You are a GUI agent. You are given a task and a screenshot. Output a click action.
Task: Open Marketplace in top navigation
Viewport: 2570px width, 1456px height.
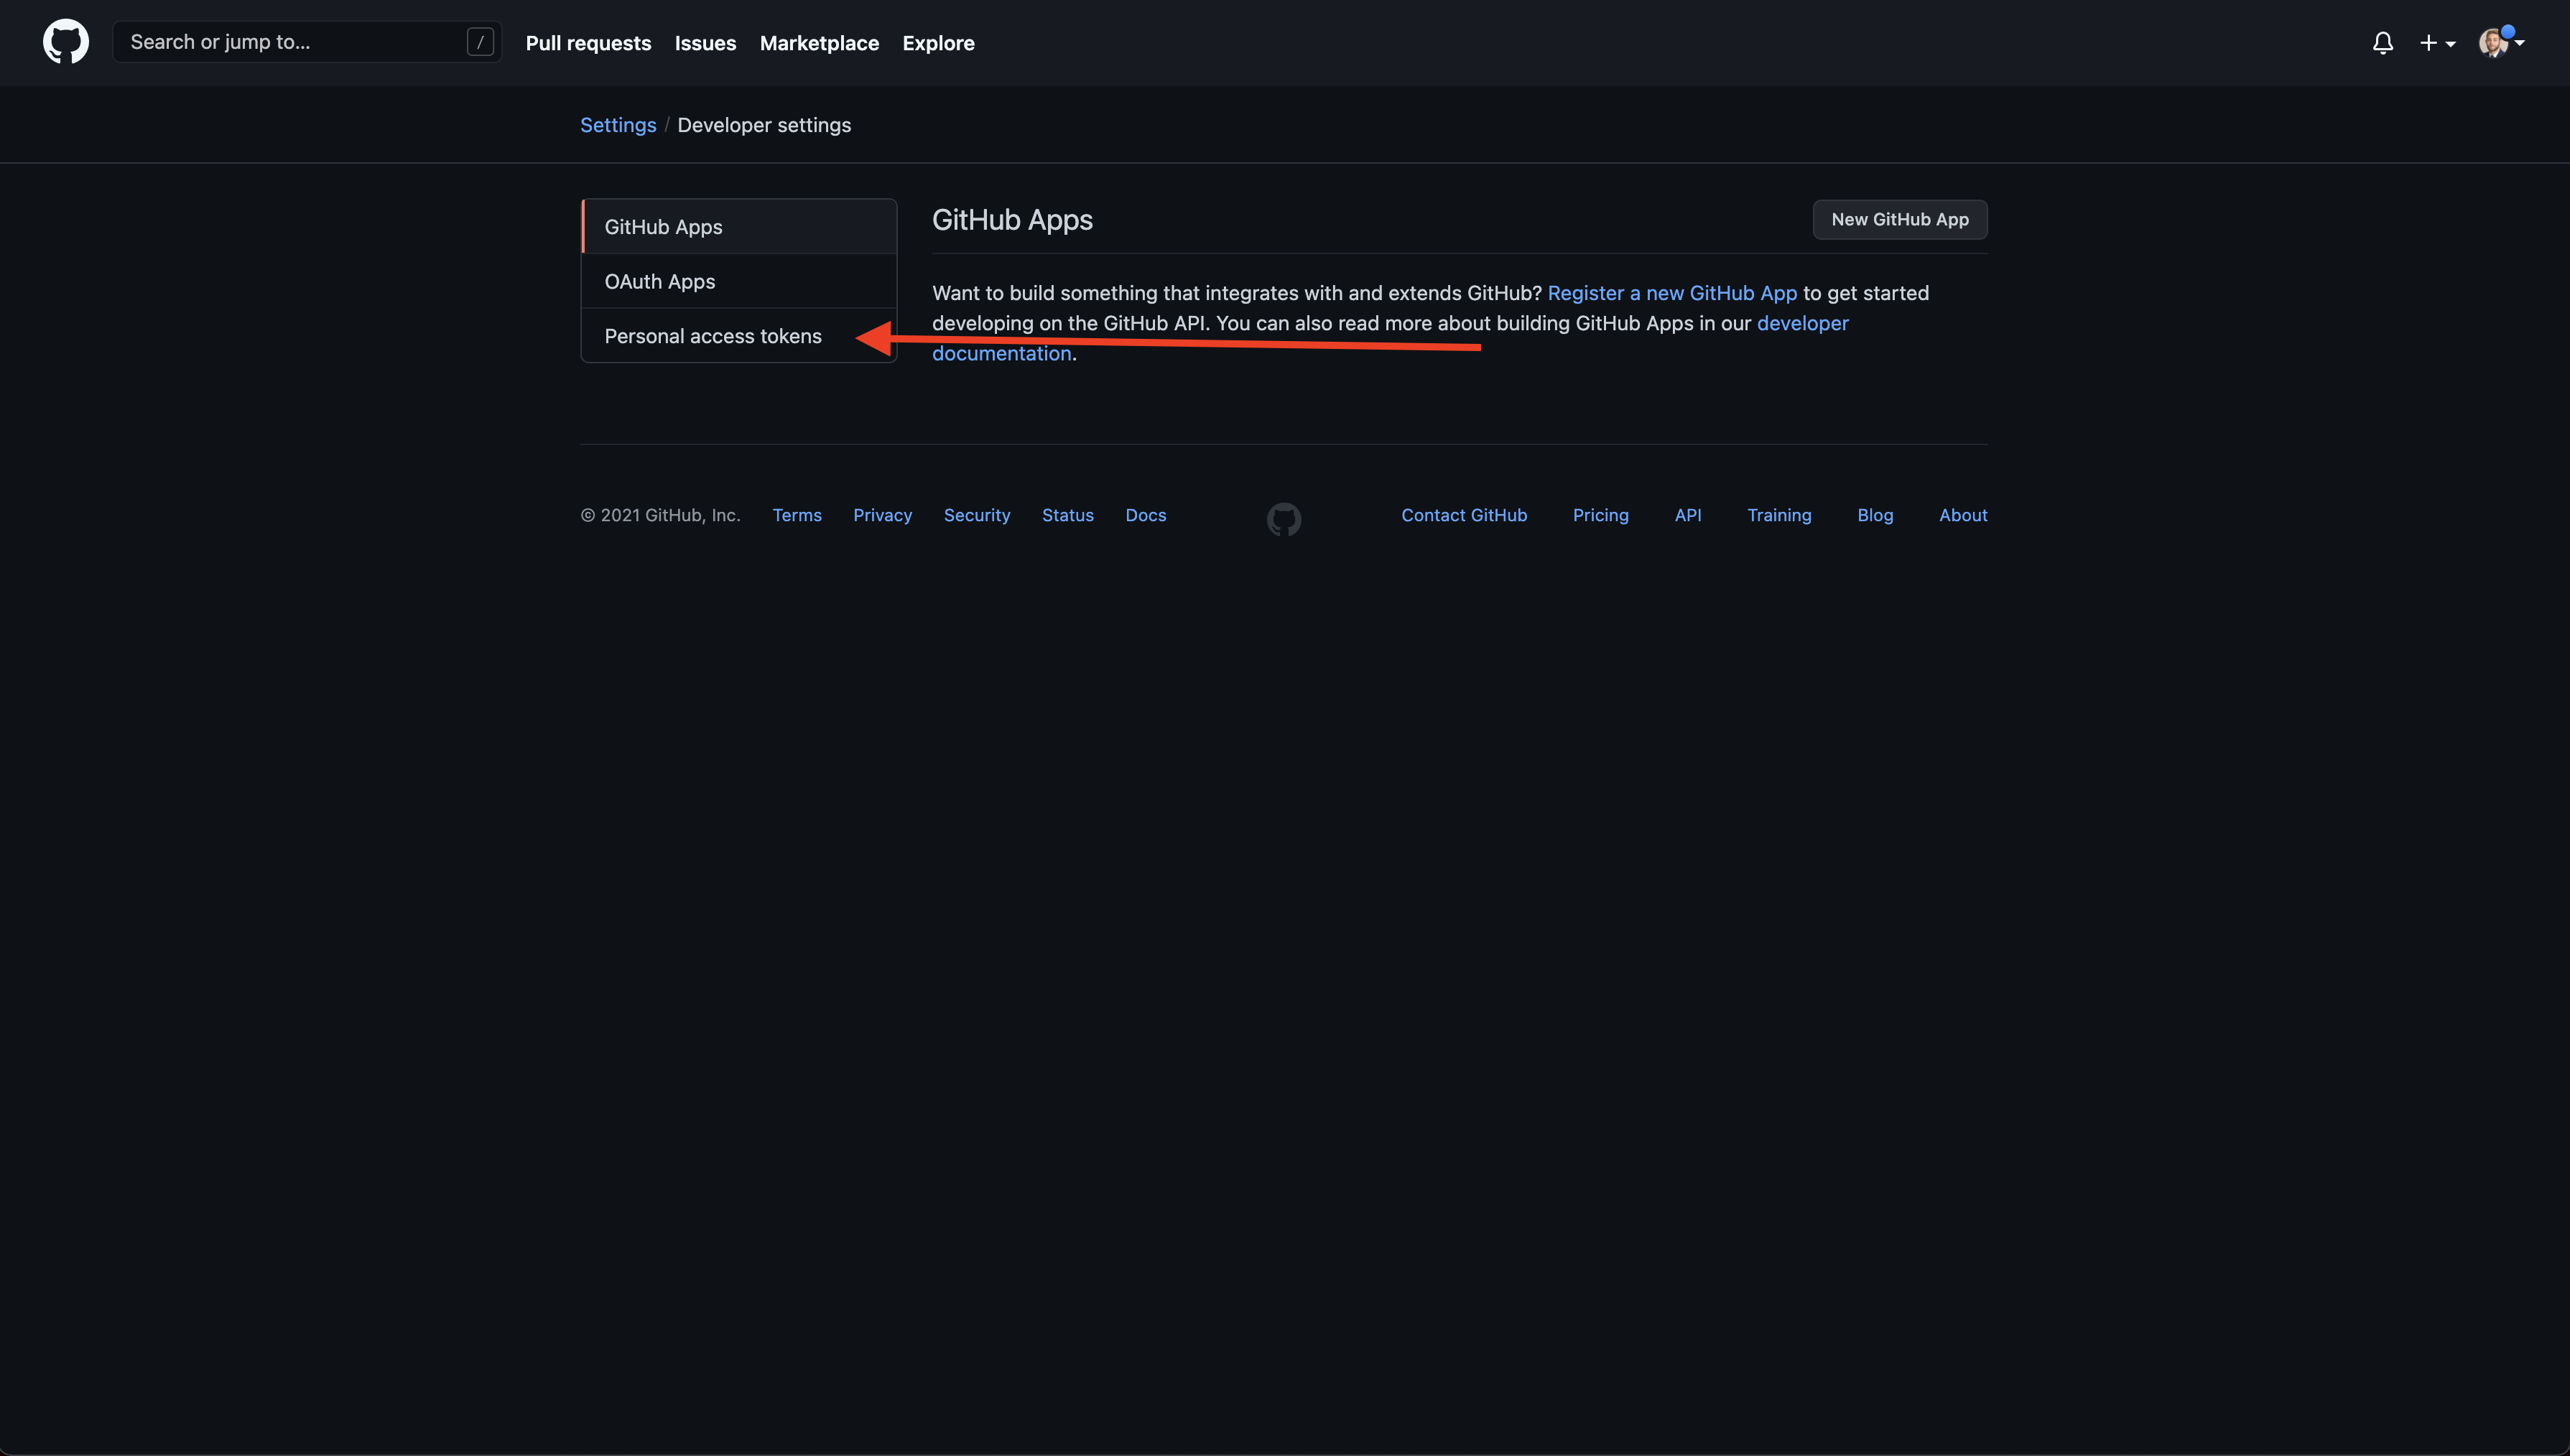pyautogui.click(x=820, y=43)
